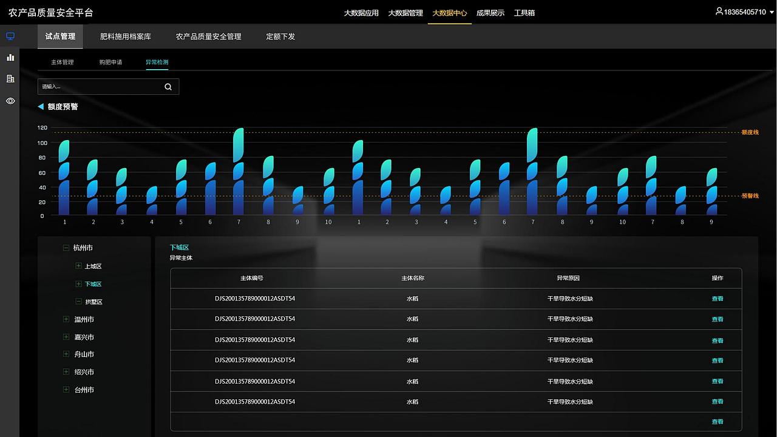Image resolution: width=777 pixels, height=437 pixels.
Task: Click the search magnifier icon
Action: (168, 87)
